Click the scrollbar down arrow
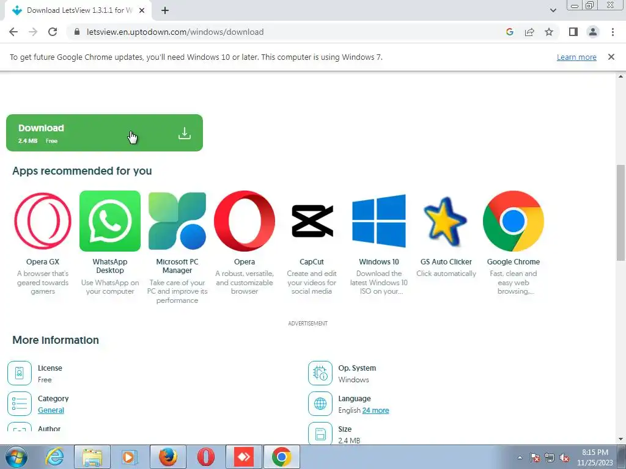Image resolution: width=626 pixels, height=469 pixels. coord(620,439)
